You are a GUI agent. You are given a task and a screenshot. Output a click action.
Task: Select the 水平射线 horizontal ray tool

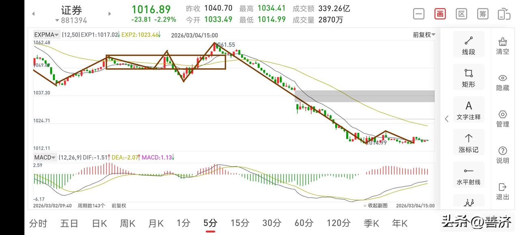(469, 175)
